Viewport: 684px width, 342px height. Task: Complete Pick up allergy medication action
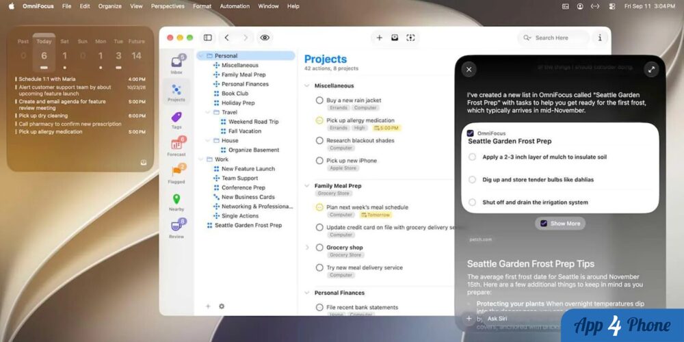coord(319,120)
